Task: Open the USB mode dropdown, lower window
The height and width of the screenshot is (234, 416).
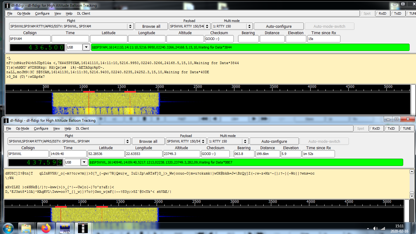Action: click(x=84, y=162)
